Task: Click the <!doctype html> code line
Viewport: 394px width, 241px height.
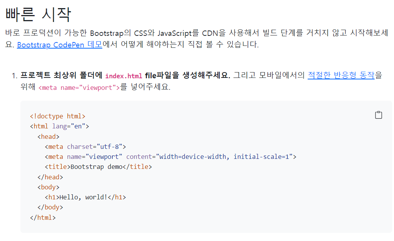Action: coord(58,116)
